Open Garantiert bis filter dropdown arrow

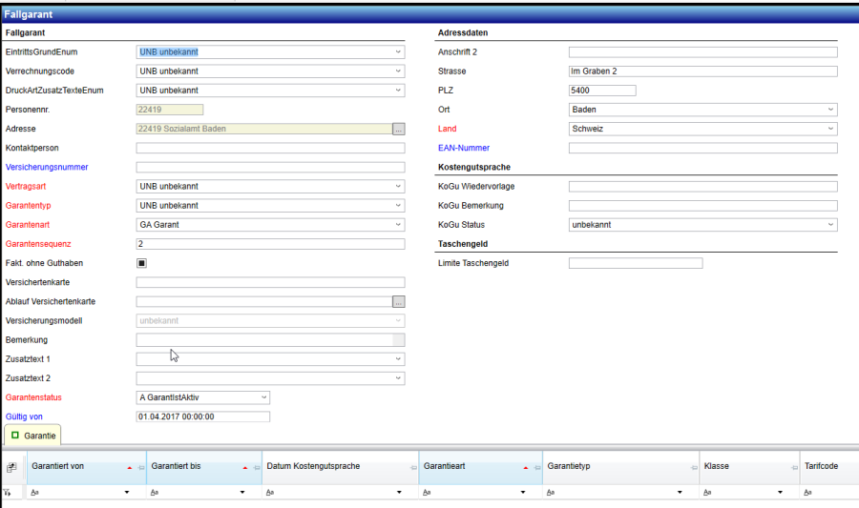click(x=246, y=493)
